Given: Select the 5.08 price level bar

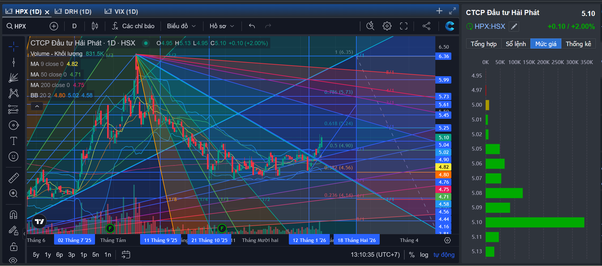Looking at the screenshot, I should click(504, 193).
